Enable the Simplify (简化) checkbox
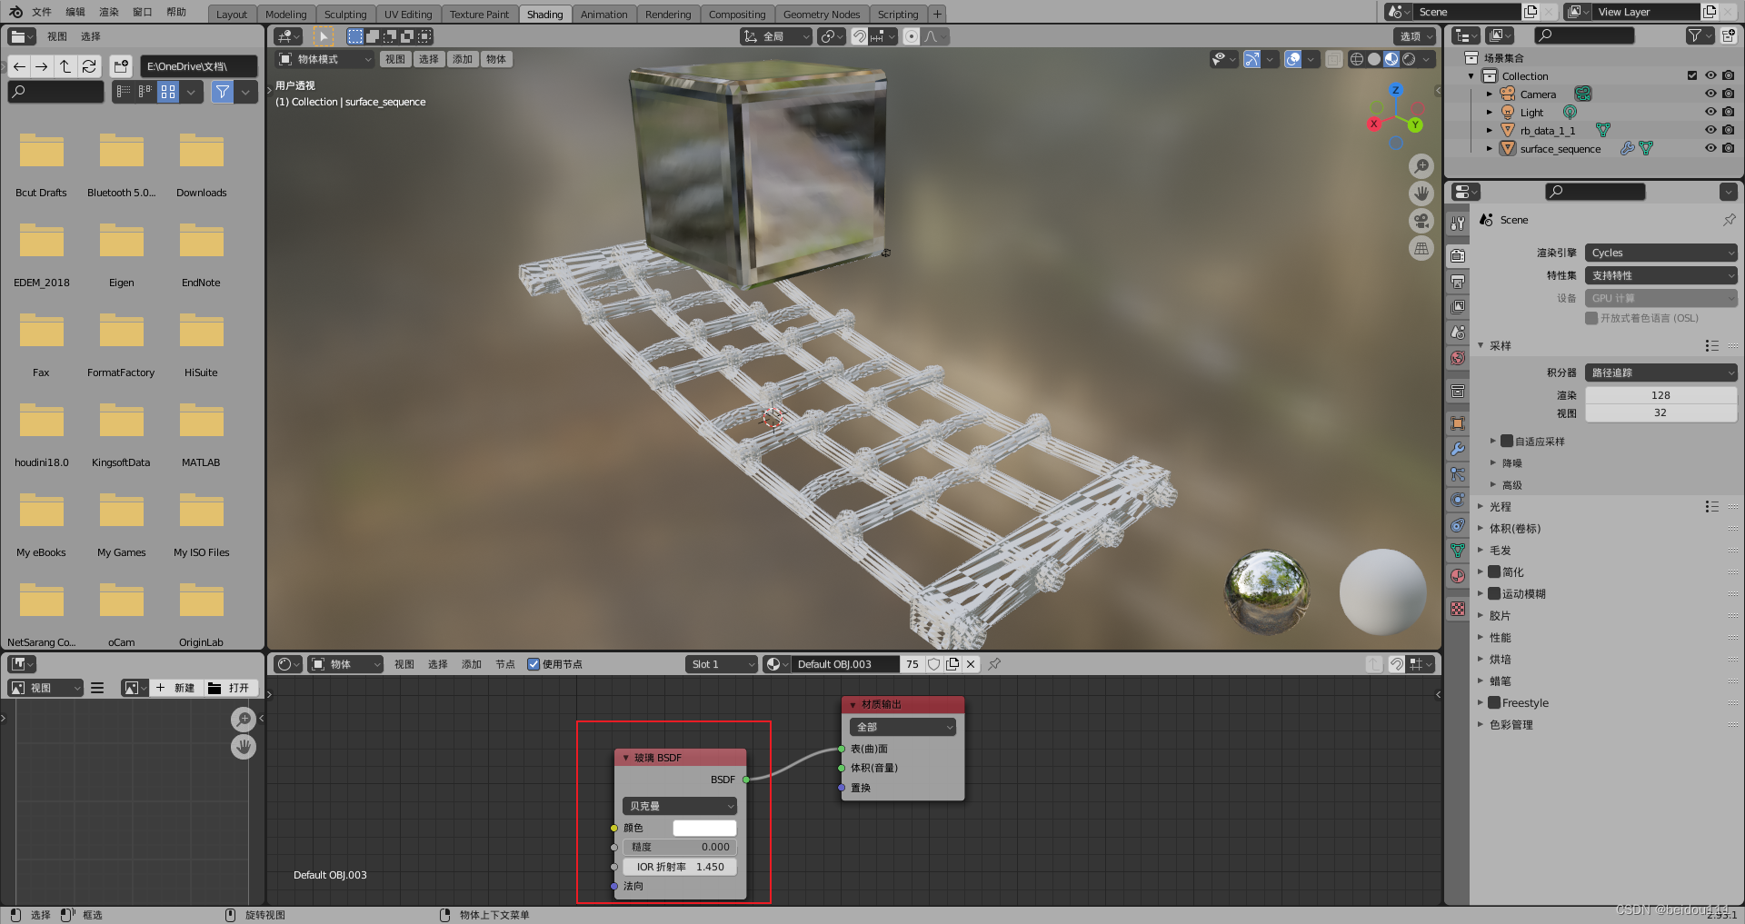Viewport: 1745px width, 924px height. tap(1494, 572)
